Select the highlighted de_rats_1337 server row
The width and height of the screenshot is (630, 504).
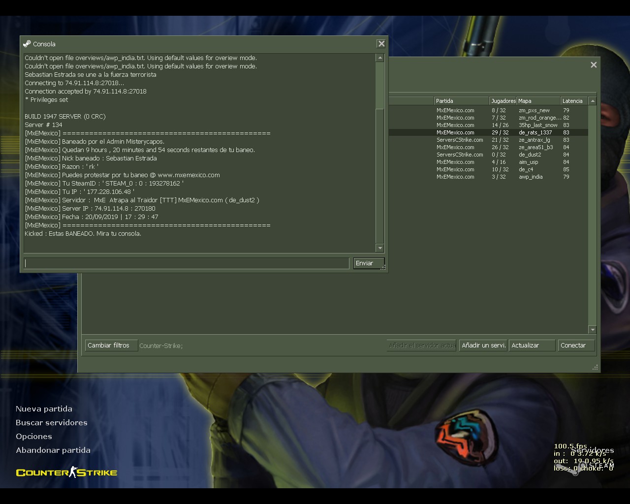pyautogui.click(x=488, y=132)
